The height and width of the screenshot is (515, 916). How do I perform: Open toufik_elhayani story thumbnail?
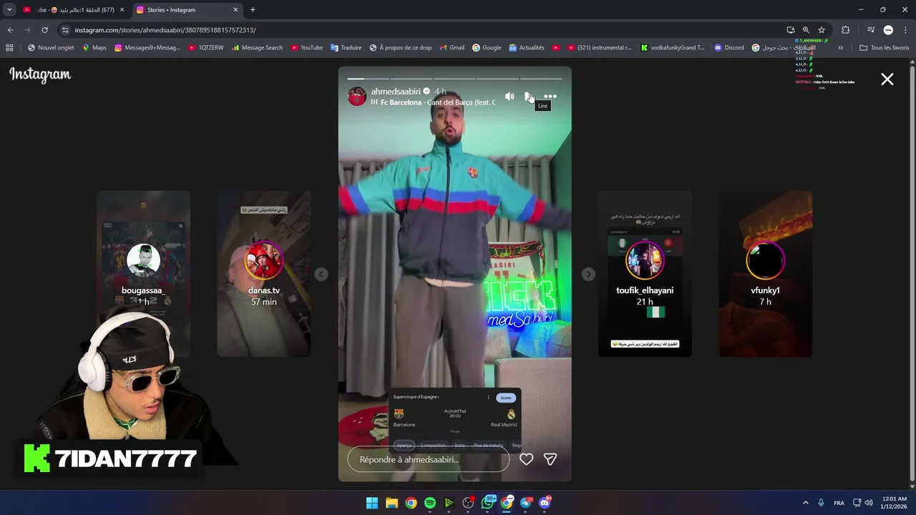pyautogui.click(x=645, y=274)
